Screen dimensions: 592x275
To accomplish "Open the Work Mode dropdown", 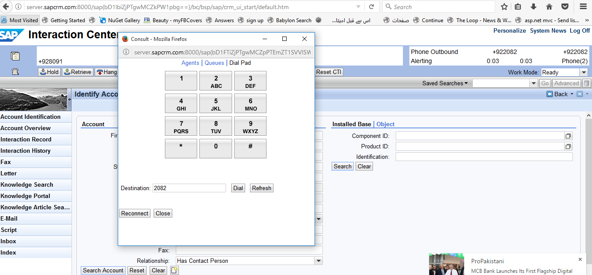I will [x=583, y=73].
